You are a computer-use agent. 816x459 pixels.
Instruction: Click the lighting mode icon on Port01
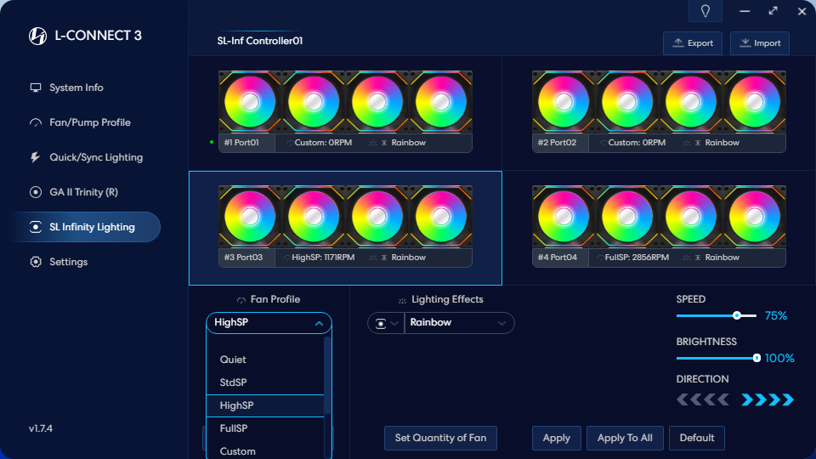click(x=384, y=143)
